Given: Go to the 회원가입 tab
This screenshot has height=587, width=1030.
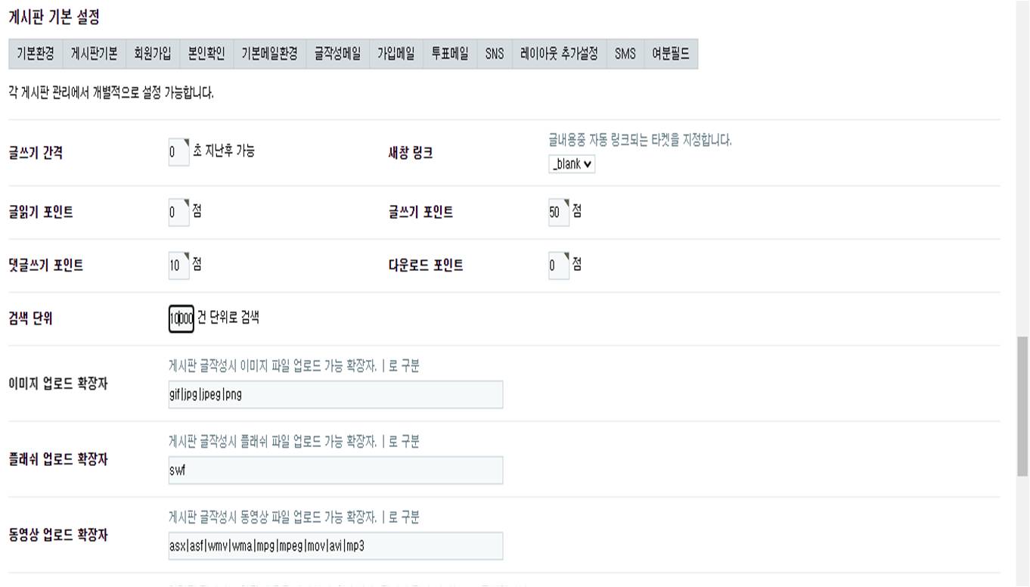Looking at the screenshot, I should [x=152, y=54].
